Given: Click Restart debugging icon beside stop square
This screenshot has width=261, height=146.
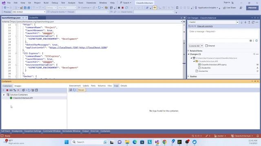Looking at the screenshot, I should point(126,8).
